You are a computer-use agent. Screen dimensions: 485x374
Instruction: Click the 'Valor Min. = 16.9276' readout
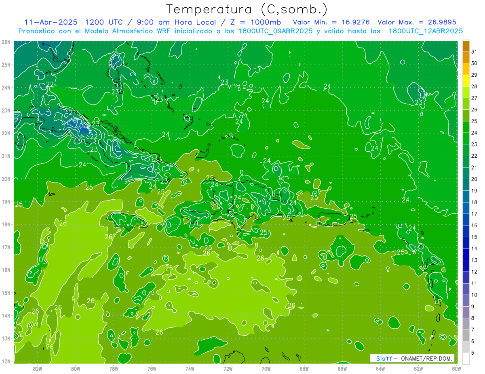pos(331,22)
